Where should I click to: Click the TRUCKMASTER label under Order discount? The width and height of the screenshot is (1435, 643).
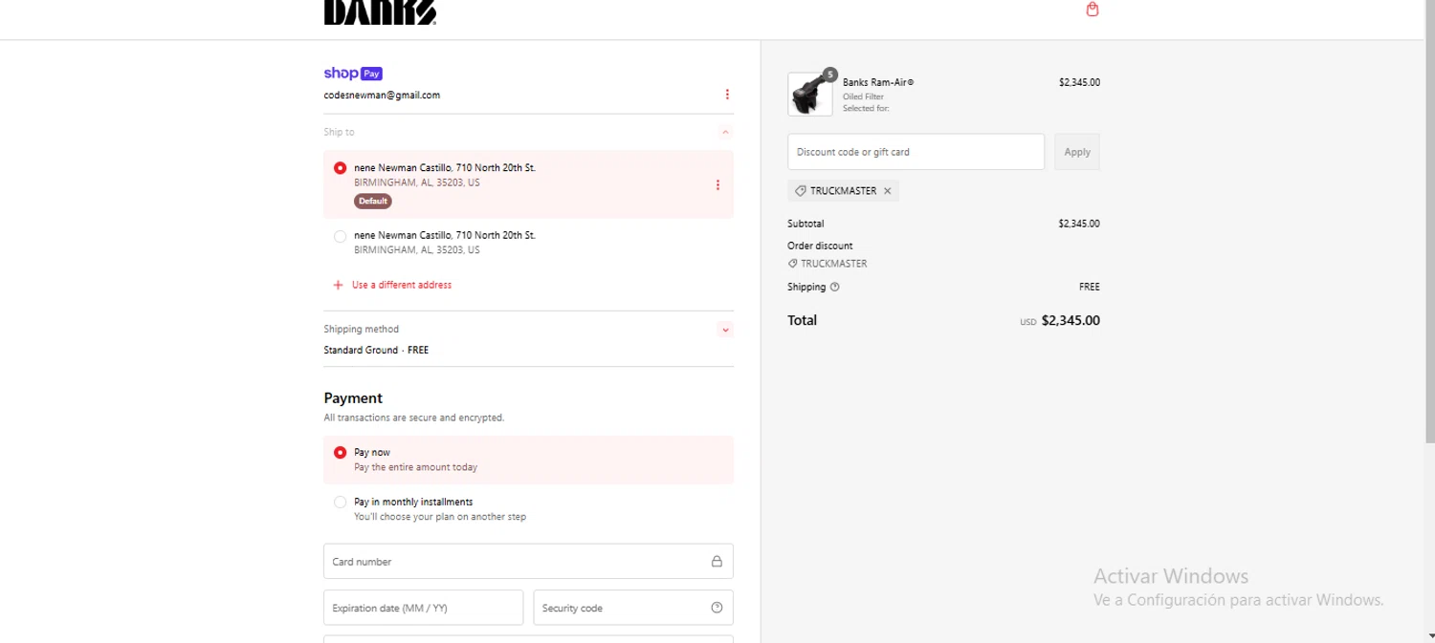tap(834, 264)
